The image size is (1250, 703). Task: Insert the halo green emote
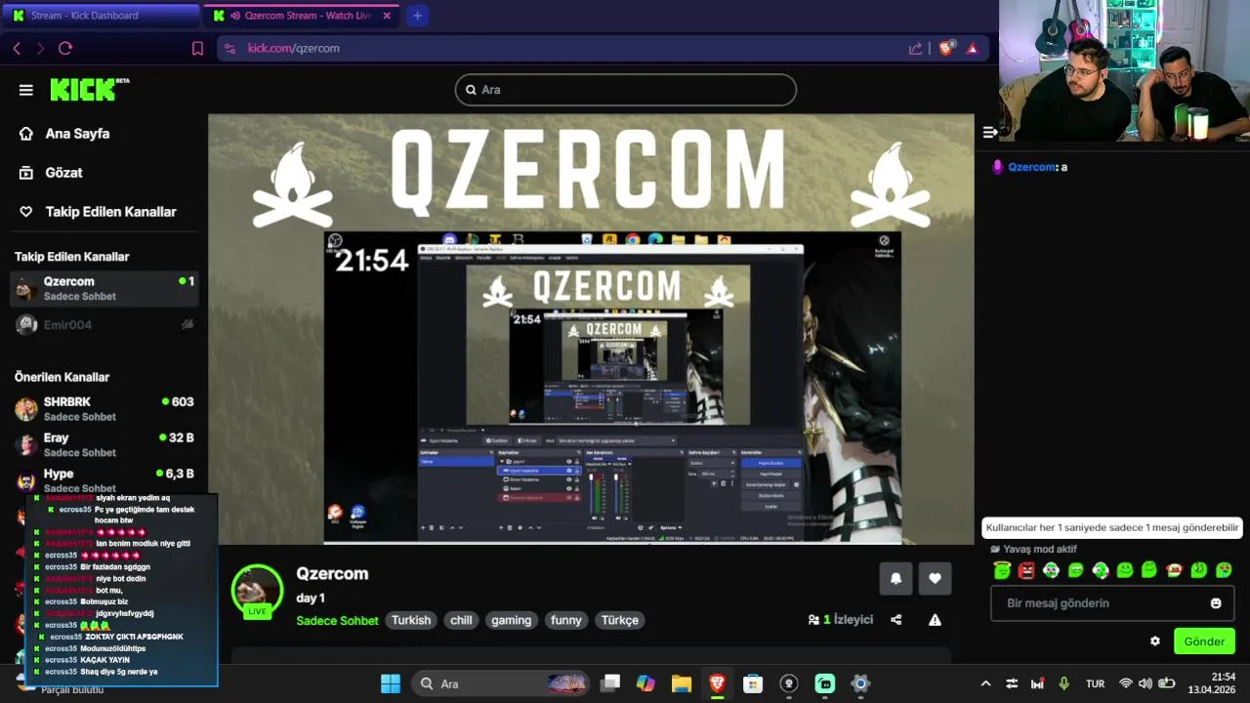pyautogui.click(x=1002, y=570)
